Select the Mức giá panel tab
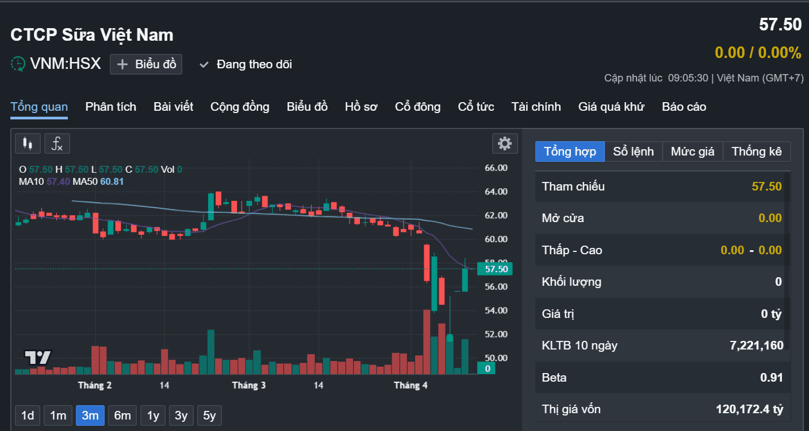 pos(693,152)
